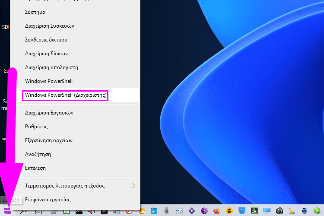Open the blue calendar taskbar icon

(x=154, y=211)
